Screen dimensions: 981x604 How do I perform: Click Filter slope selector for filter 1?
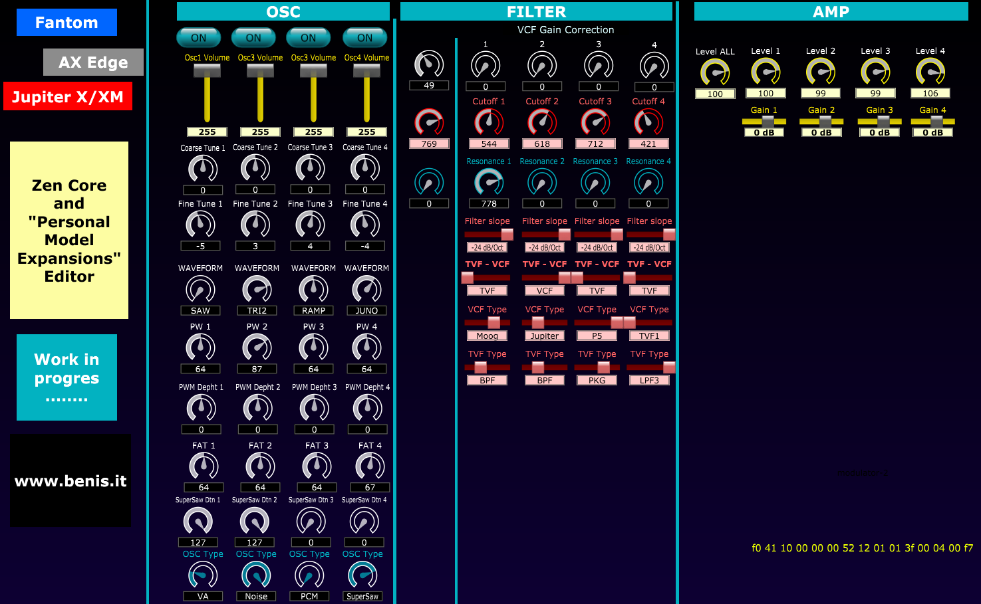coord(488,235)
